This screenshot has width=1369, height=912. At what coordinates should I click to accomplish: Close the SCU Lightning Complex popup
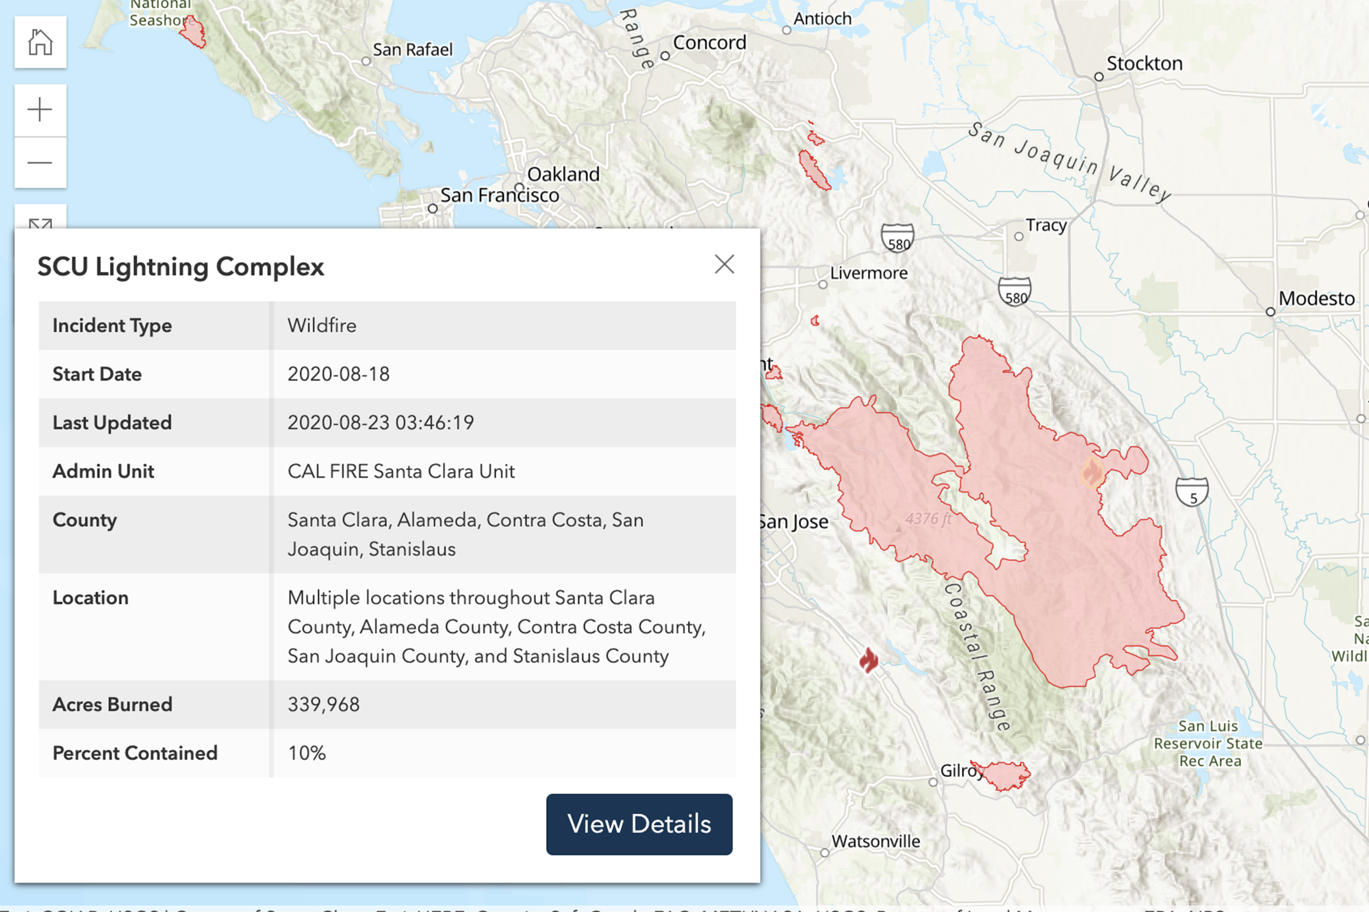pos(724,264)
